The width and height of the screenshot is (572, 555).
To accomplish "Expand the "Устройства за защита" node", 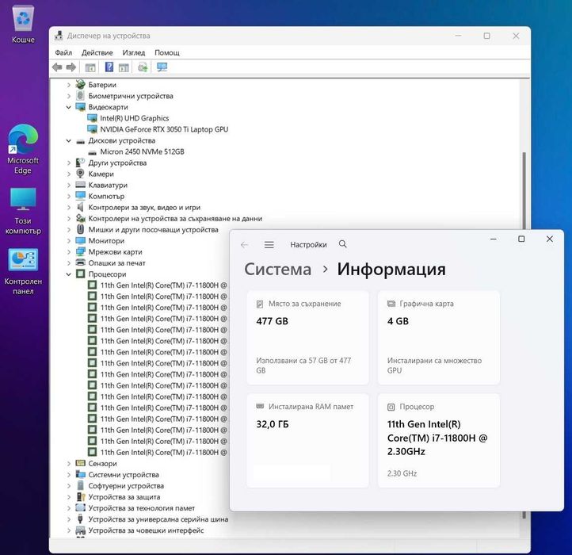I will click(x=69, y=497).
